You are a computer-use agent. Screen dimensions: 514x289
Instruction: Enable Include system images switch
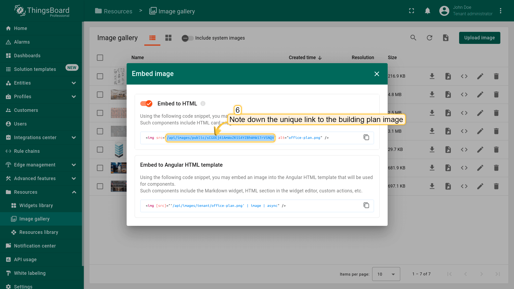(x=187, y=38)
